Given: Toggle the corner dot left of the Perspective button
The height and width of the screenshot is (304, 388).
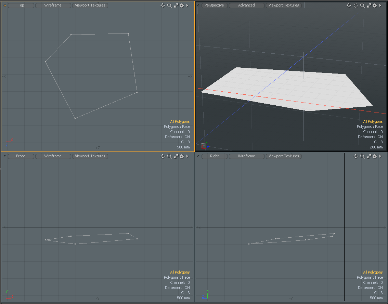Looking at the screenshot, I should pyautogui.click(x=198, y=5).
